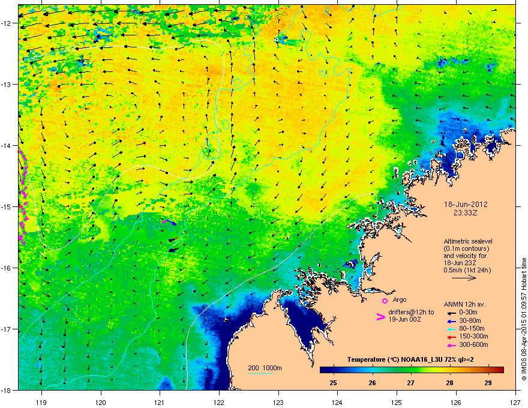Click the latitude axis label -14

(x=7, y=145)
